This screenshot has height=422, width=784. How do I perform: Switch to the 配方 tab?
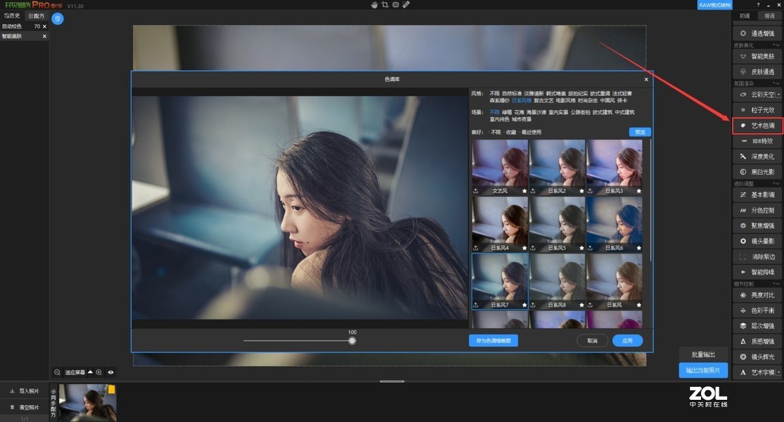[x=37, y=16]
